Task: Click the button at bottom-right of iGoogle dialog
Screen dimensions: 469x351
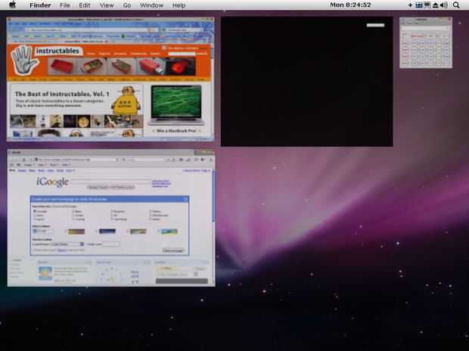Action: click(x=173, y=251)
